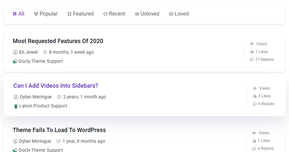Click the 2 Likes text
This screenshot has height=152, width=289.
tap(264, 96)
